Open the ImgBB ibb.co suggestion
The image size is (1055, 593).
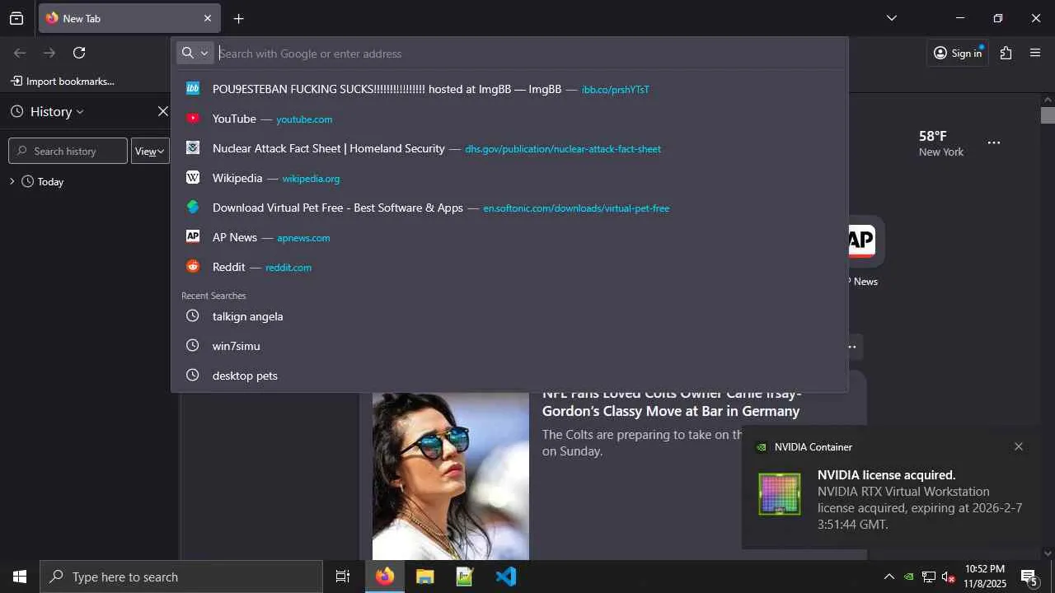[x=509, y=89]
